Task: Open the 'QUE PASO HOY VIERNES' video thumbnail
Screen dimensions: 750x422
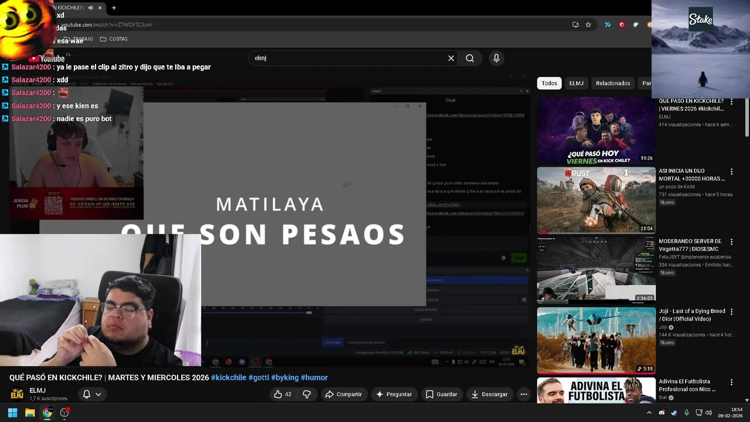Action: point(596,130)
